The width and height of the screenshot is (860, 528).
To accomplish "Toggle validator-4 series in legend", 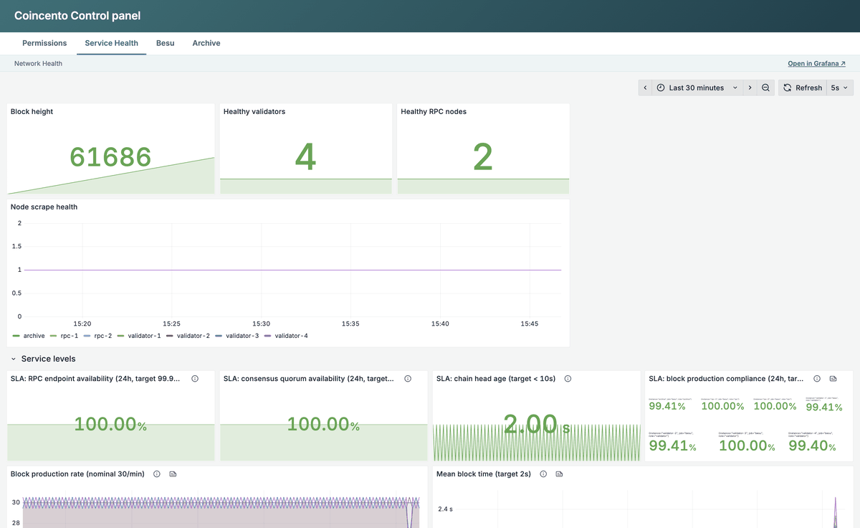I will (286, 336).
